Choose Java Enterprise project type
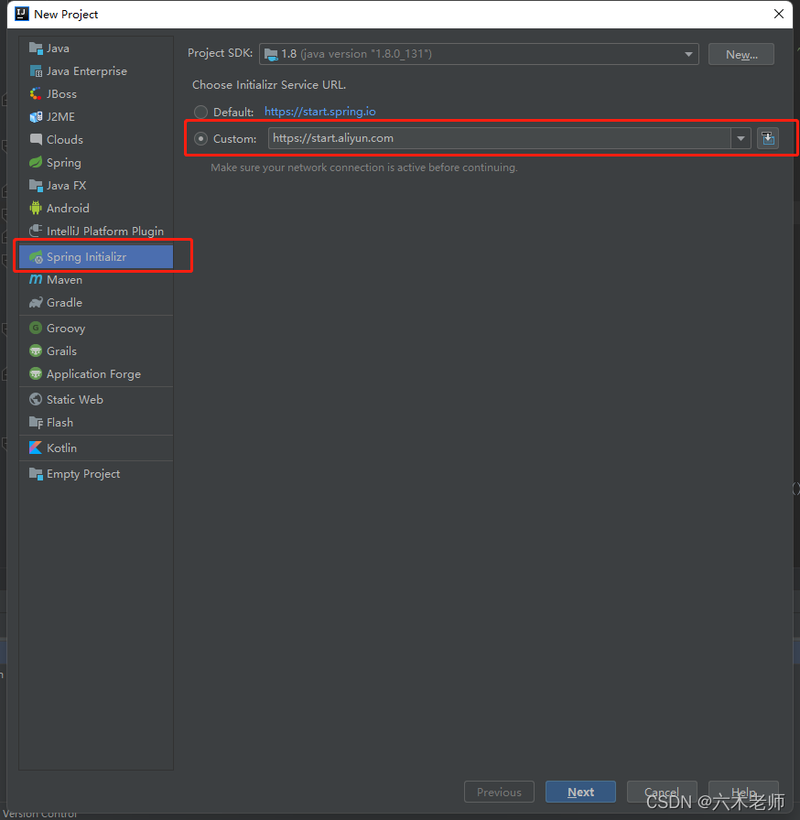The image size is (800, 820). tap(96, 71)
